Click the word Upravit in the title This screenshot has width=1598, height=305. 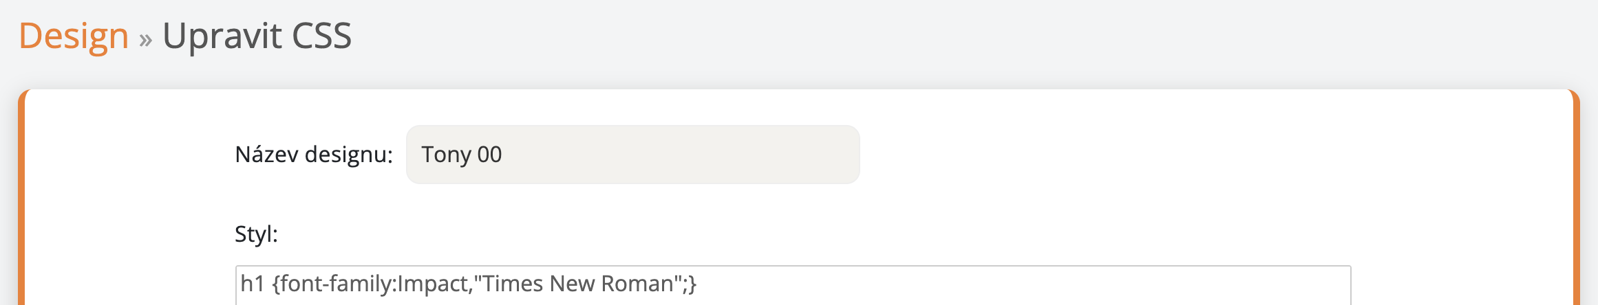pos(222,36)
